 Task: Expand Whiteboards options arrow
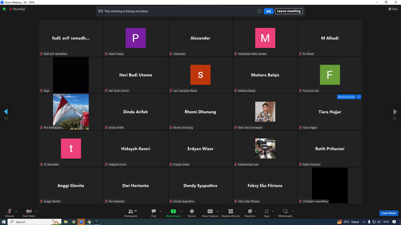tap(293, 211)
